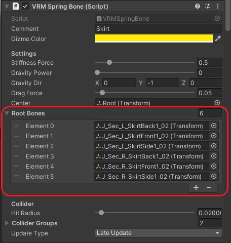Pick a gizmo color with the eyedropper
Screen dimensions: 231x243
click(x=218, y=38)
